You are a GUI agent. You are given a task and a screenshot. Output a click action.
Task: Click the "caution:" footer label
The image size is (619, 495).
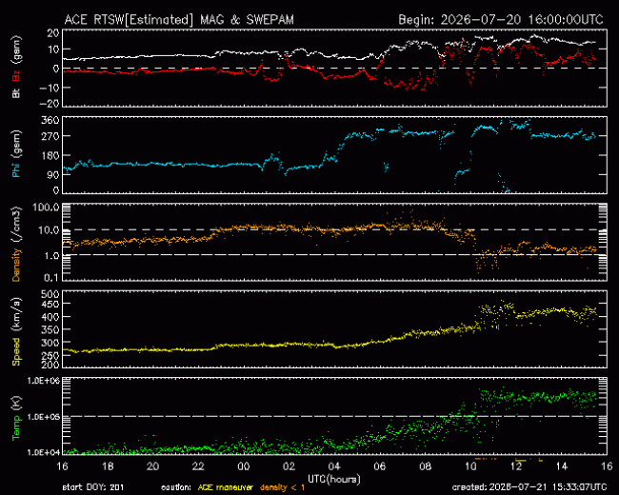tap(176, 487)
